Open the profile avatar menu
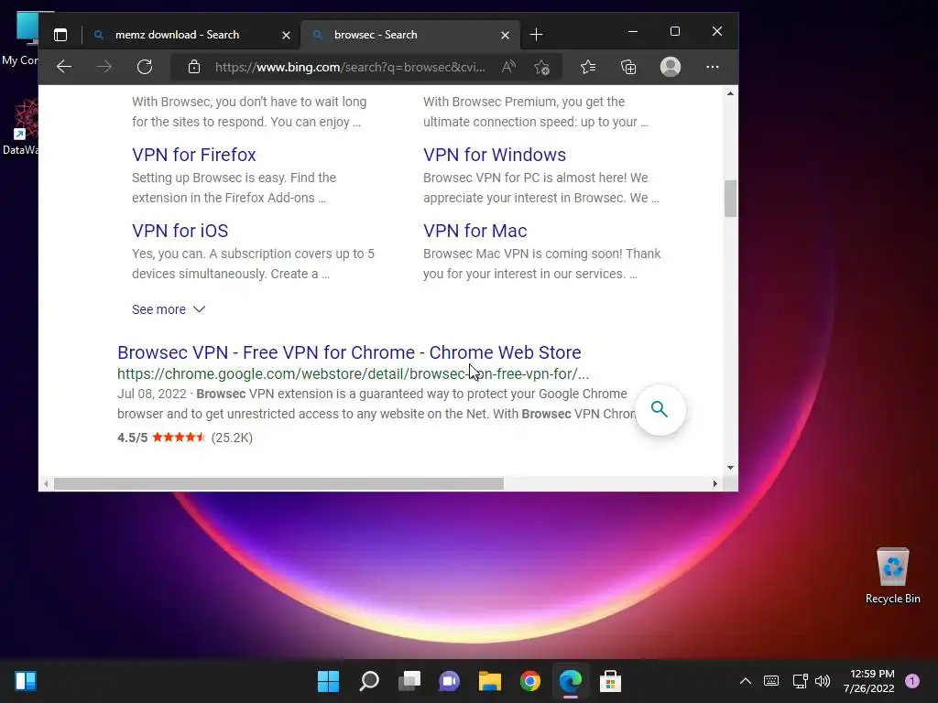Screen dimensions: 938x703 click(670, 66)
